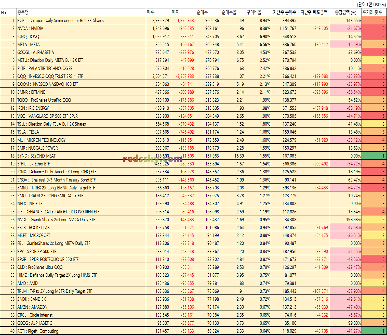Select buy amount 2,936,379 for SOXL

tap(158, 20)
